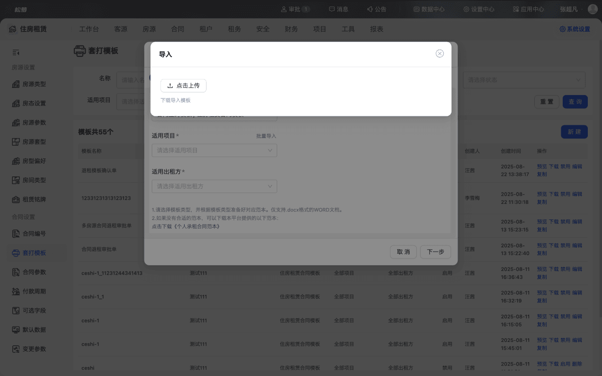
Task: Click the 取消 button in dialog
Action: (403, 252)
